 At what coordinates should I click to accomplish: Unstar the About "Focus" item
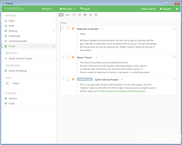pos(73,57)
